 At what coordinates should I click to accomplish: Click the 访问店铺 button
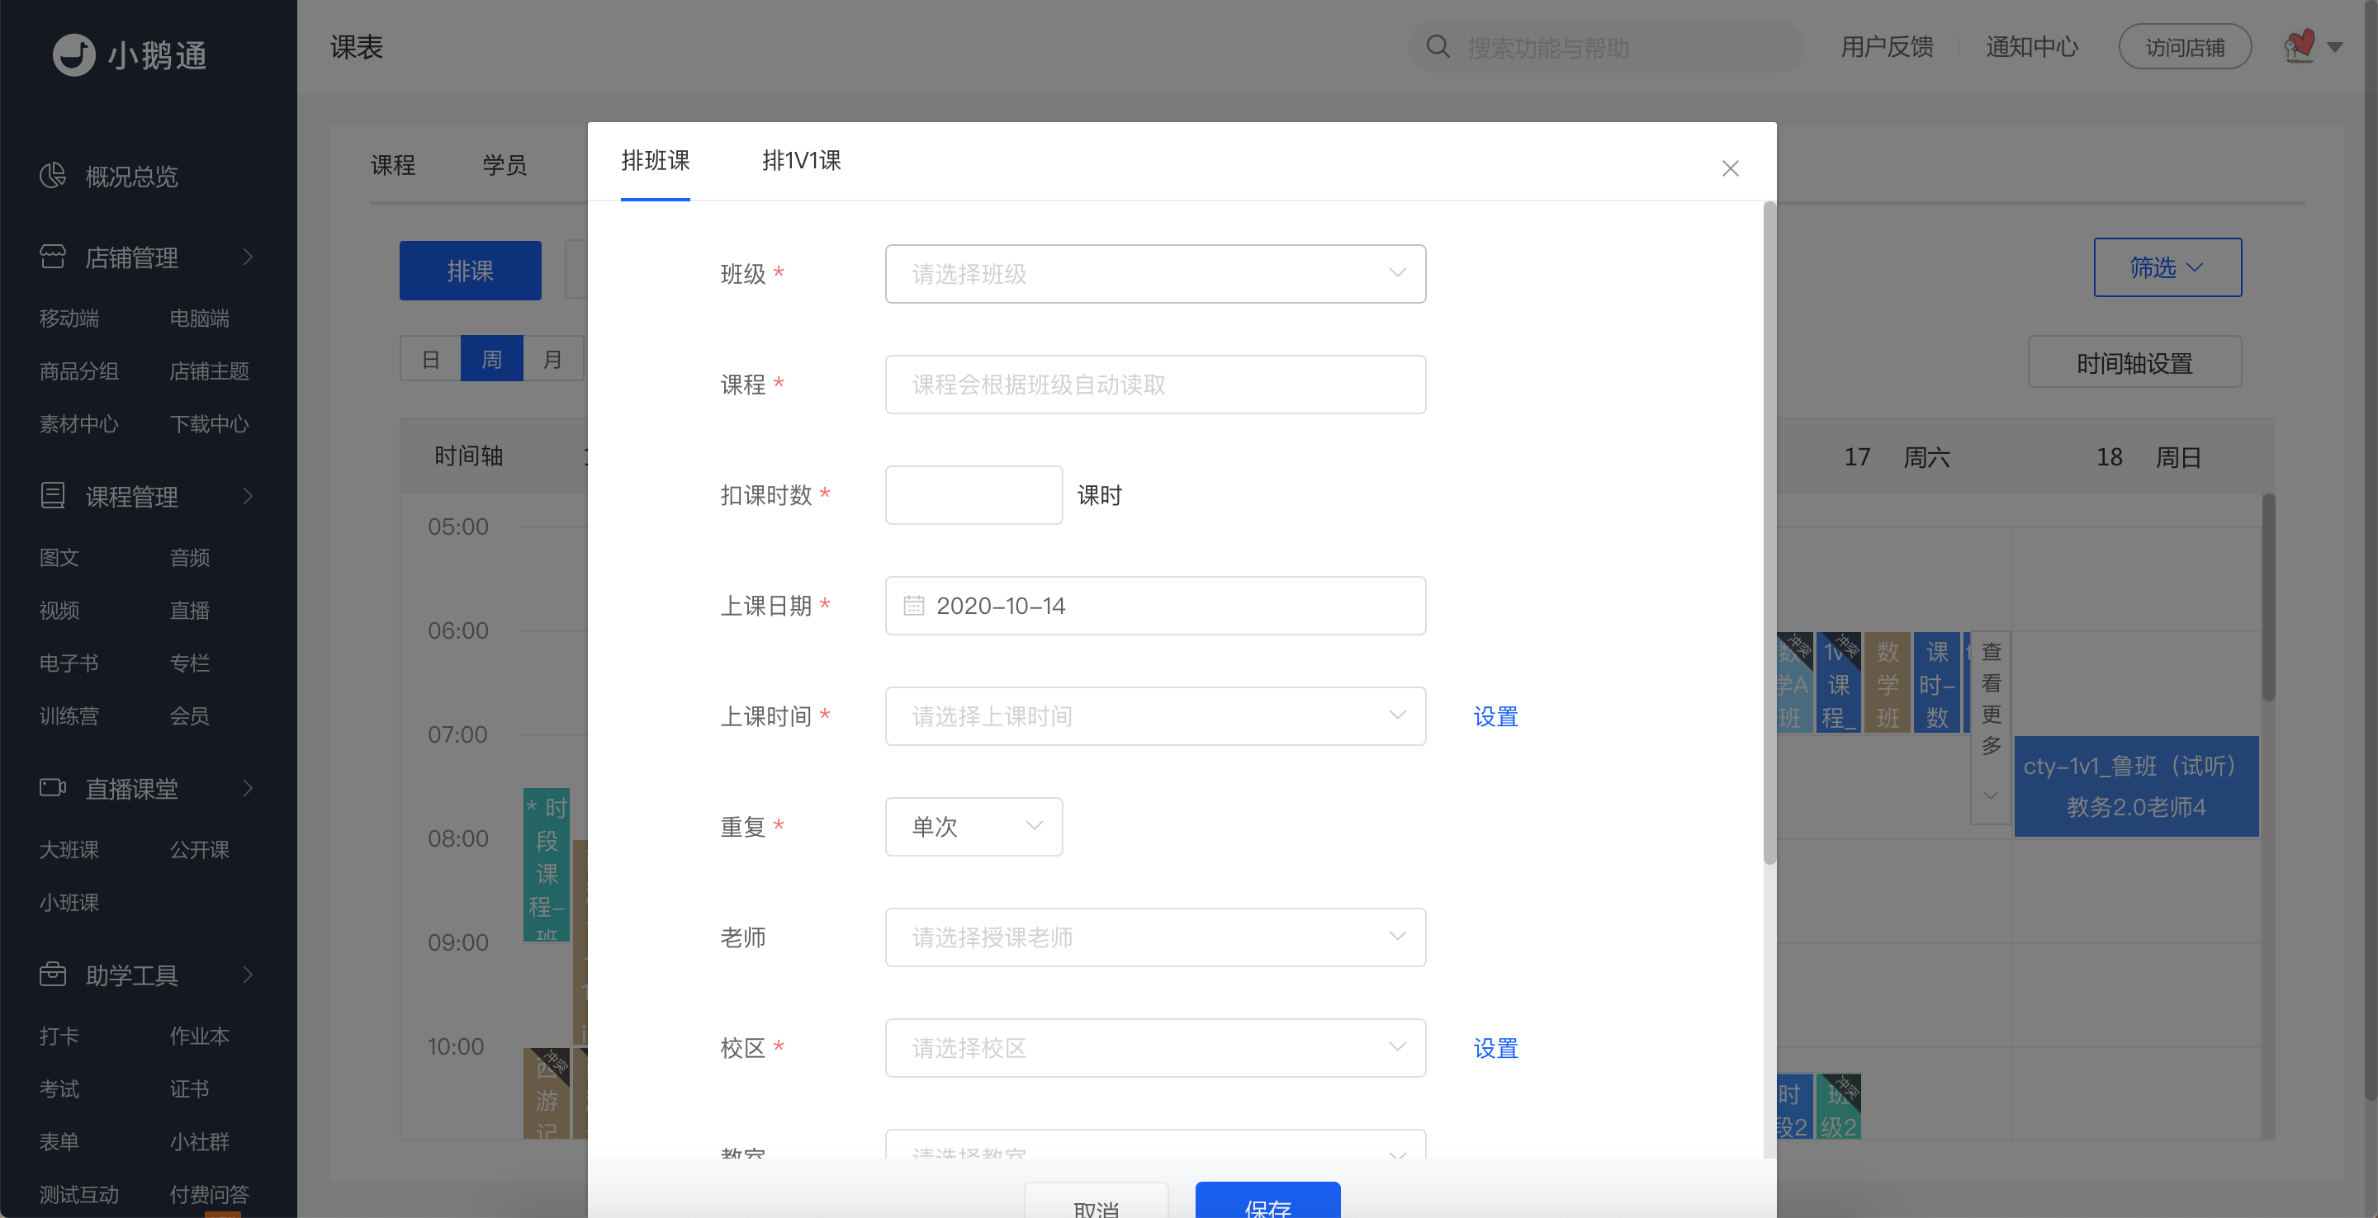click(2185, 47)
